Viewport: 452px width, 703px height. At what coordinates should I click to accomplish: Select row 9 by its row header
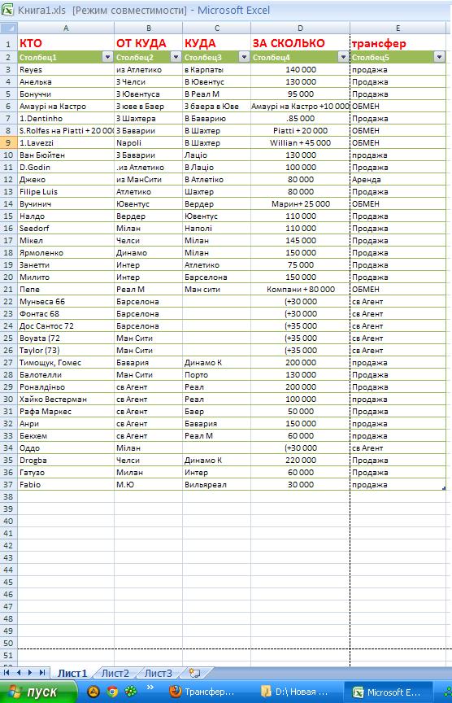tap(8, 142)
